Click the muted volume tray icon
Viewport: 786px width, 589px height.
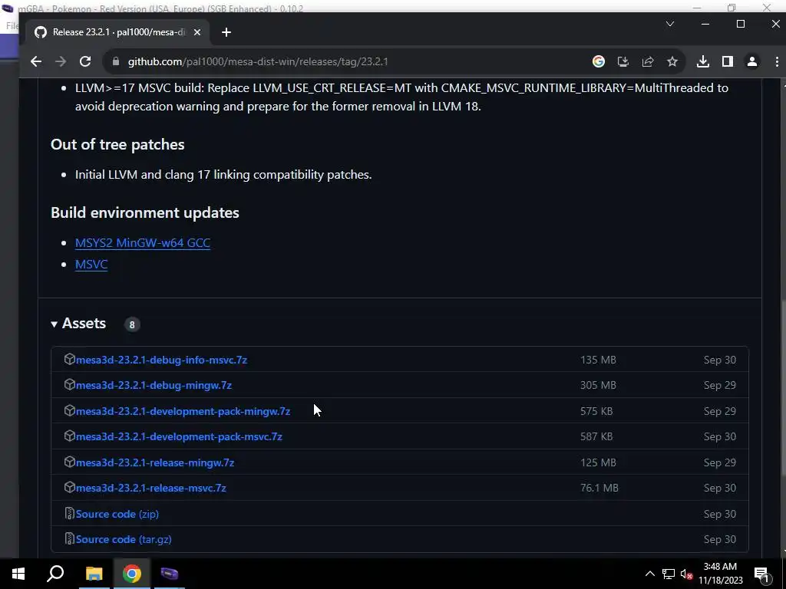tap(686, 574)
